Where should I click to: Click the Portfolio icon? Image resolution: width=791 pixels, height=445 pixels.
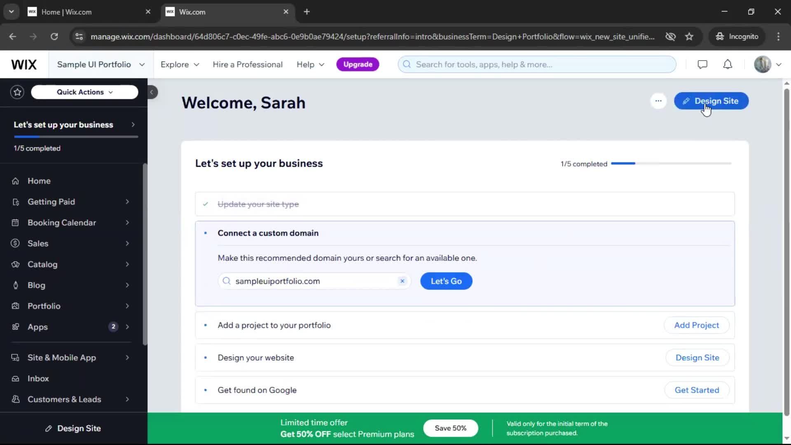[15, 306]
